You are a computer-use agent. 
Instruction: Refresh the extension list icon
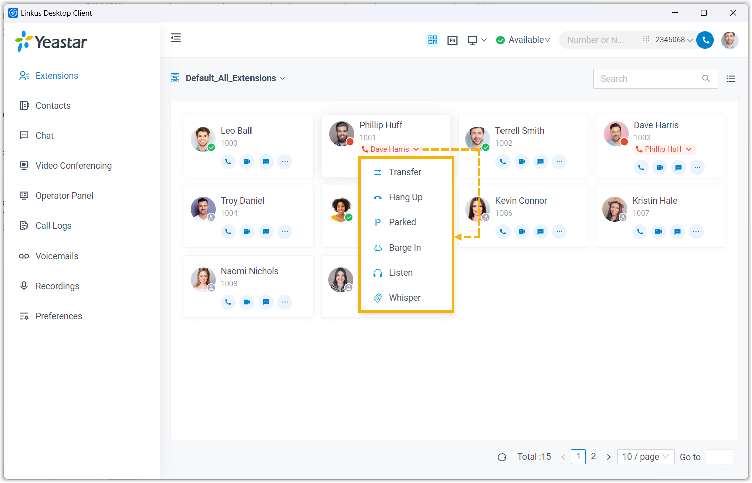502,457
